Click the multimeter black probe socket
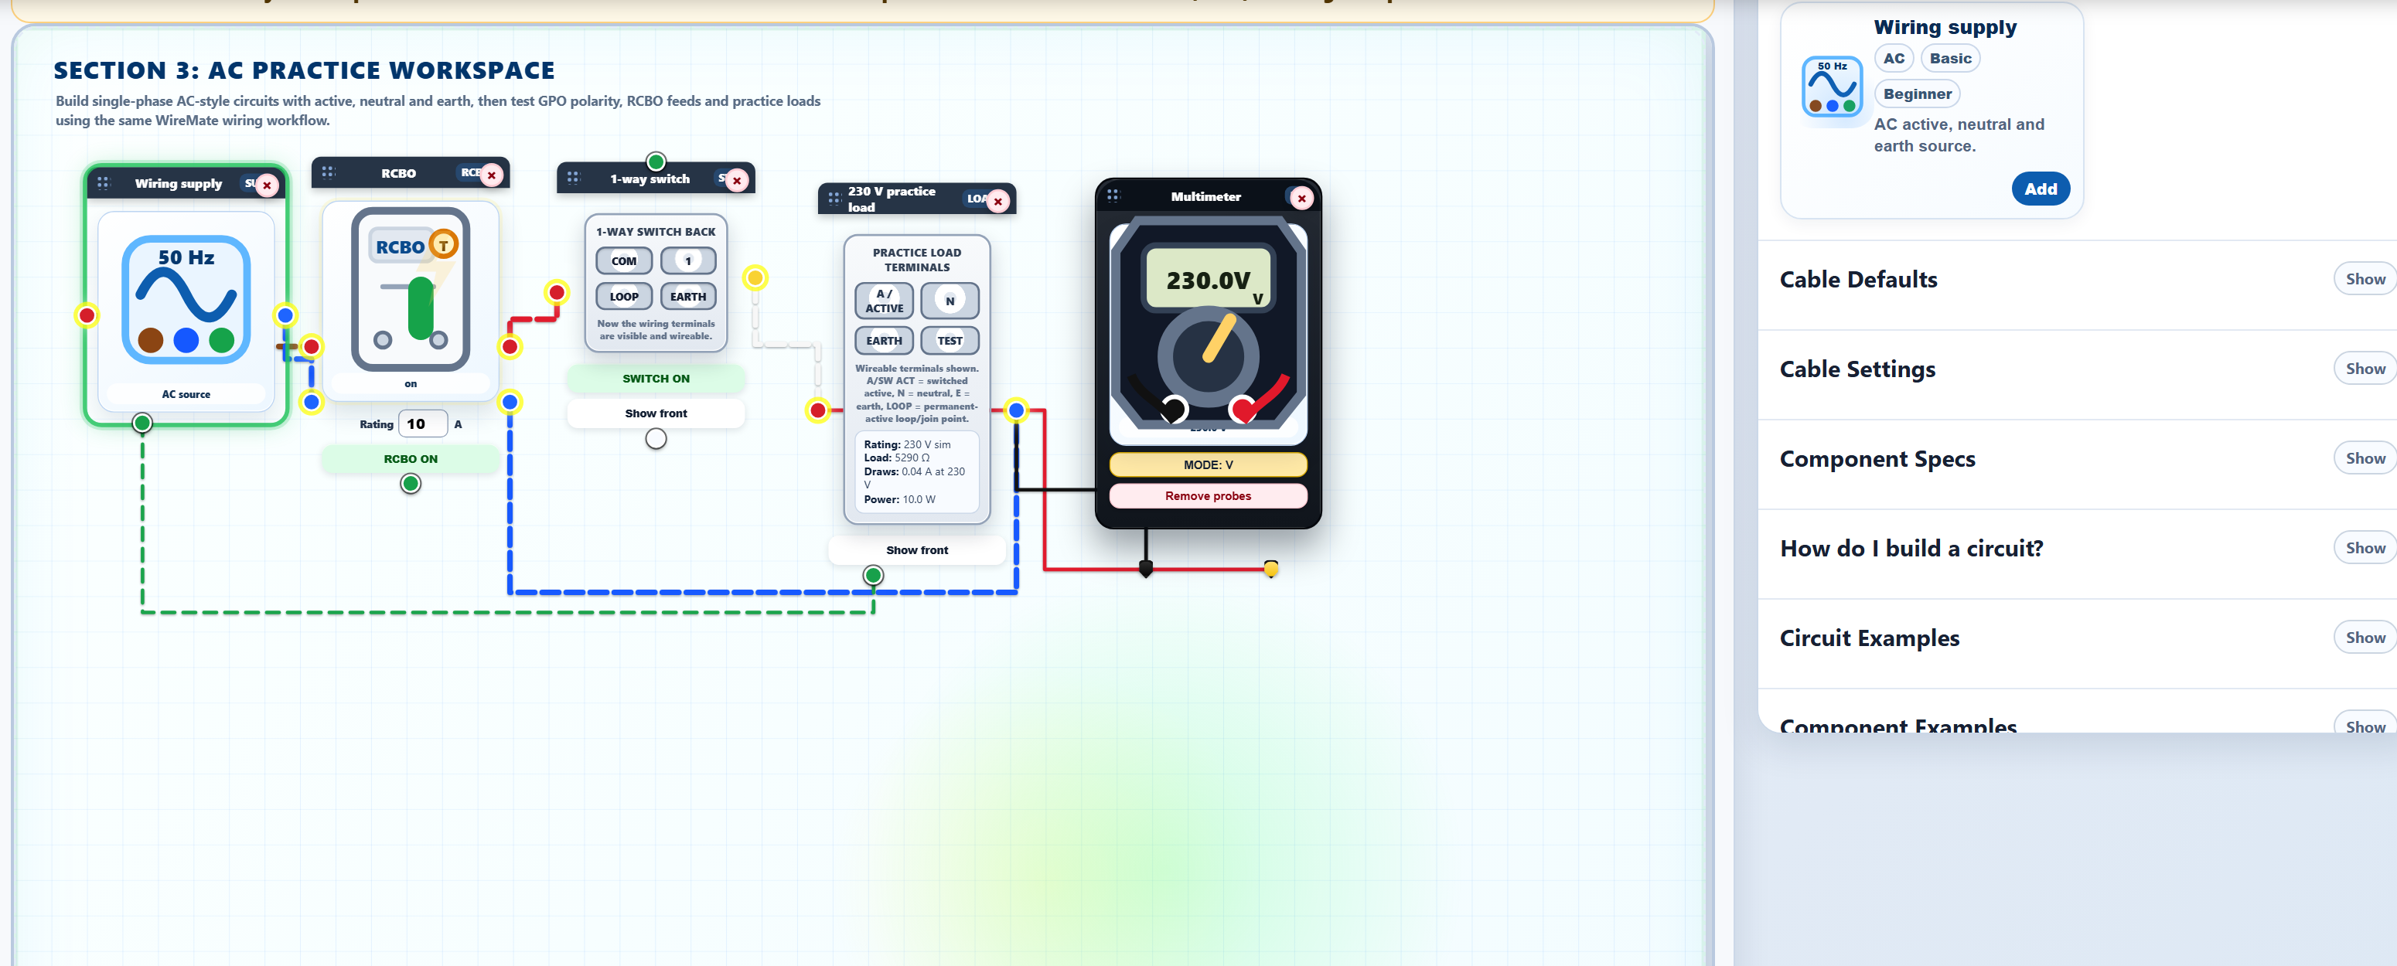 click(1174, 408)
